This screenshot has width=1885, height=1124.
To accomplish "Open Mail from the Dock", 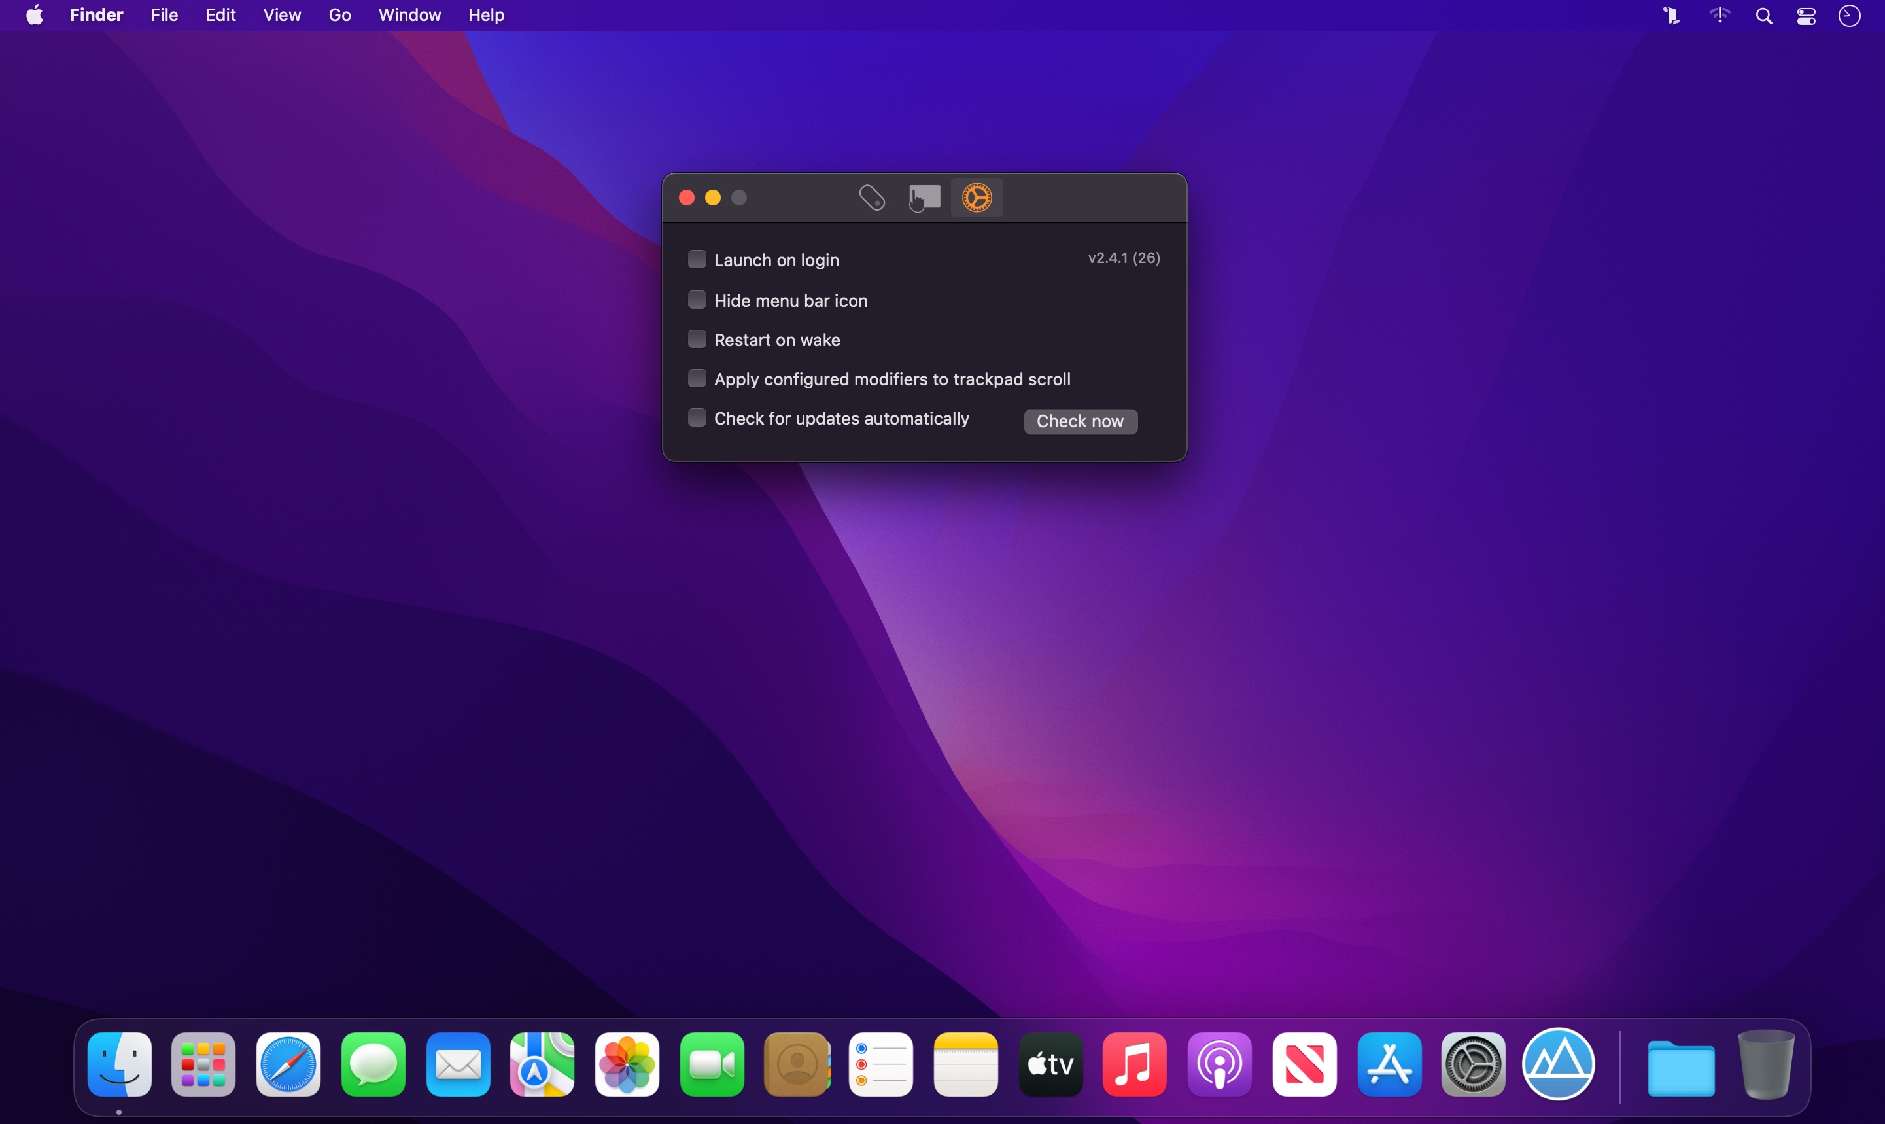I will click(x=458, y=1064).
